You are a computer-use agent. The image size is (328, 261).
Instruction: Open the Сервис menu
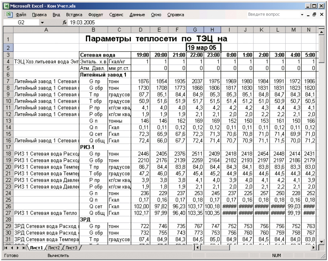click(116, 15)
